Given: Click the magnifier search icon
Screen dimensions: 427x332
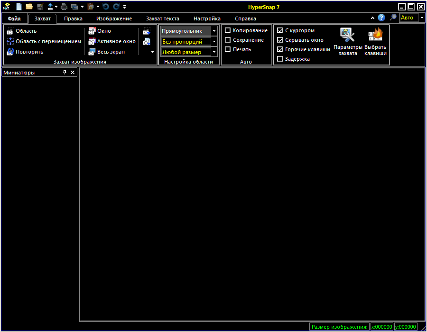Looking at the screenshot, I should (393, 18).
